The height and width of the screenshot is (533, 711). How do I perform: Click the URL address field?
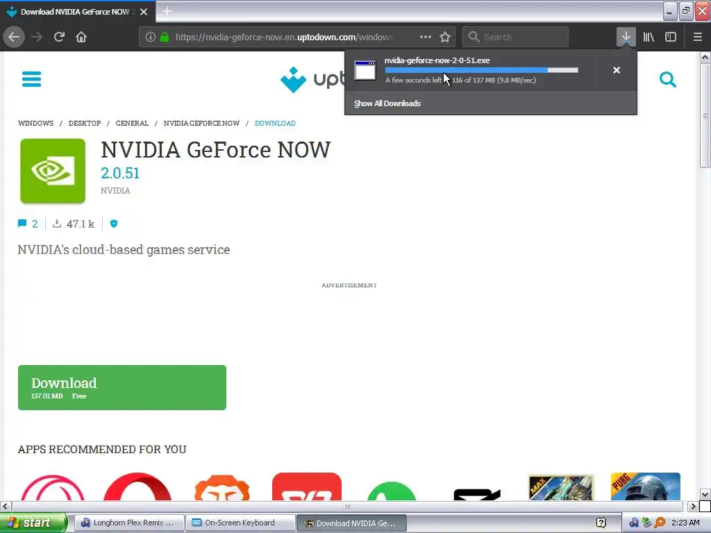(x=285, y=37)
